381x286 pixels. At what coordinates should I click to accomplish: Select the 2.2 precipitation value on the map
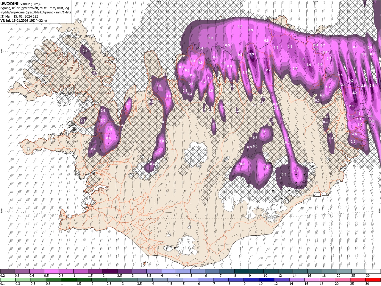coord(268,70)
